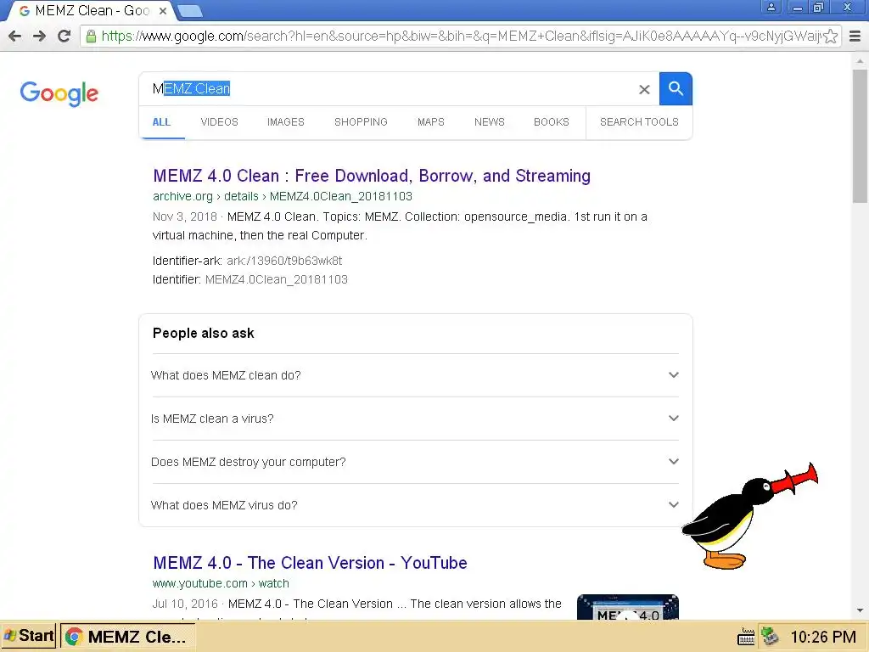Click the scrollbar up arrow

pyautogui.click(x=861, y=60)
